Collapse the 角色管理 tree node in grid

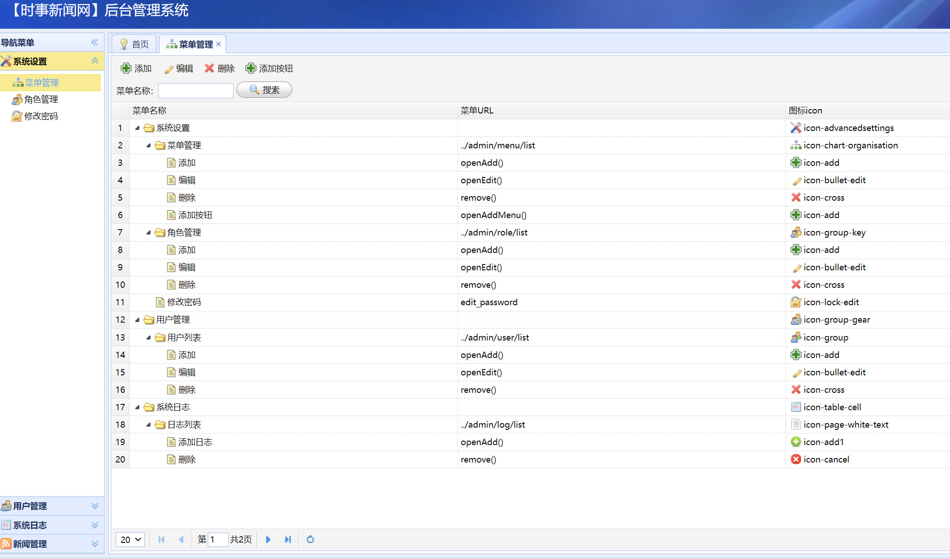pos(148,232)
